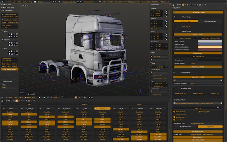This screenshot has height=142, width=227.
Task: Toggle Display Curves button
Action: [x=198, y=53]
